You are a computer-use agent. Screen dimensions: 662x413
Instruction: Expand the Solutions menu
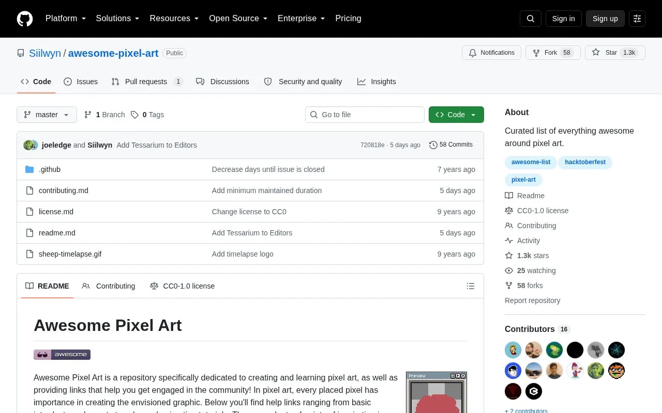tap(118, 19)
